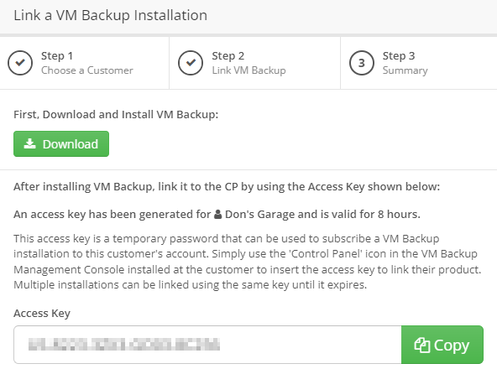
Task: Click the download arrow icon in green button
Action: pos(29,143)
